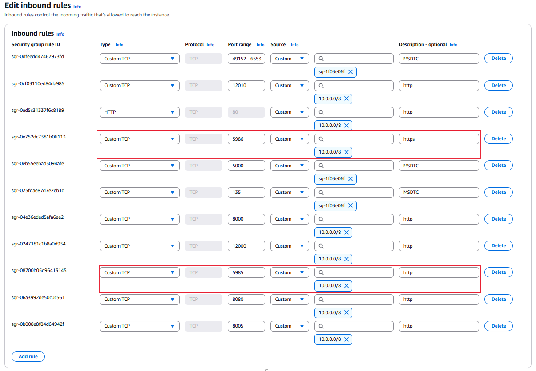Remove the 10.0.0.0/8 tag on the port 8080 rule
This screenshot has height=371, width=536.
pos(347,312)
